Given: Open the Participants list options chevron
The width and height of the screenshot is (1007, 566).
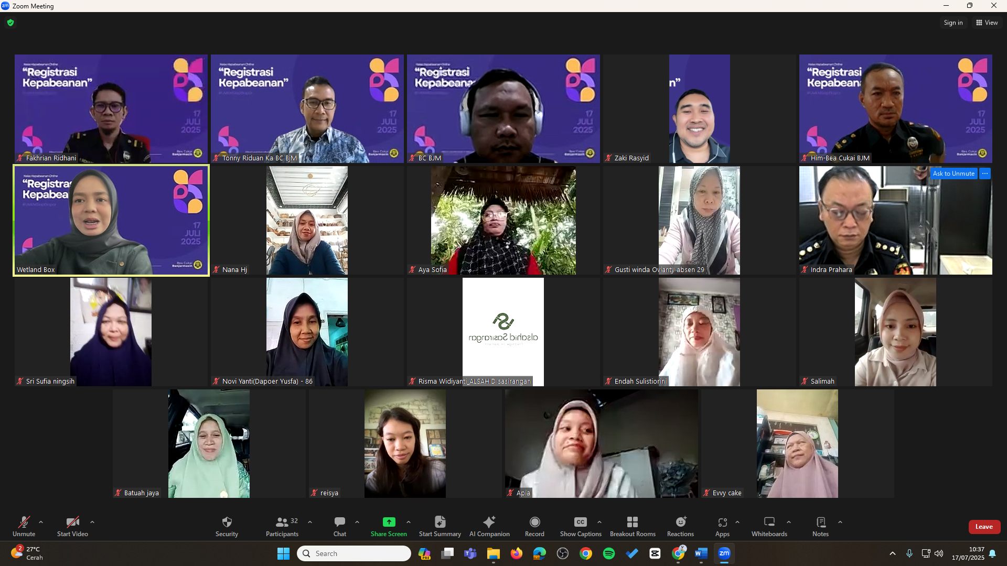Looking at the screenshot, I should pyautogui.click(x=310, y=522).
